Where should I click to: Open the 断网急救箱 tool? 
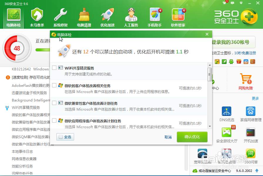pos(227,156)
